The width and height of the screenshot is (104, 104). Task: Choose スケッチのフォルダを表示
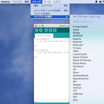[x=50, y=11]
